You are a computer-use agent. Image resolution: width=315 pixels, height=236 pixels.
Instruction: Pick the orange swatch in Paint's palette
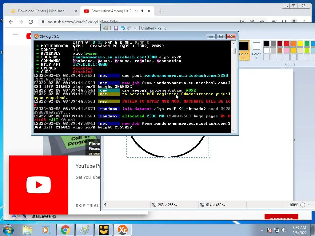(293, 44)
